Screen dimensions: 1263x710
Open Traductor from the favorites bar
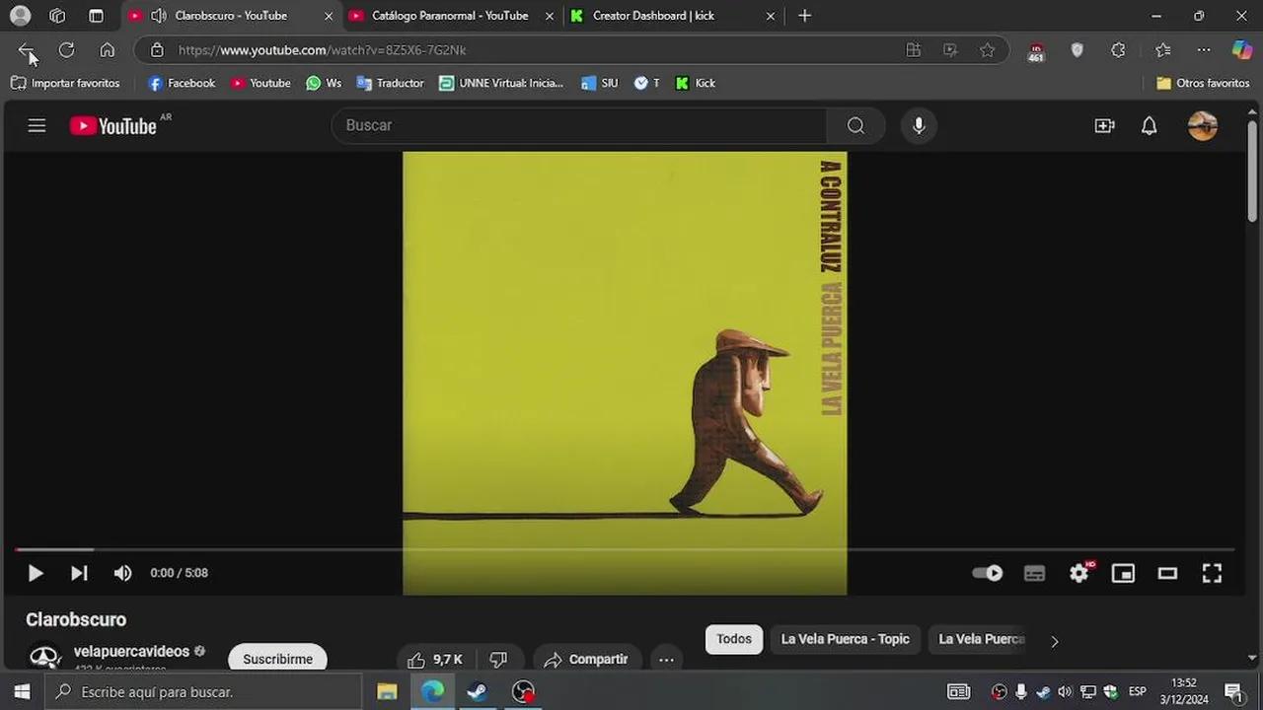click(390, 83)
